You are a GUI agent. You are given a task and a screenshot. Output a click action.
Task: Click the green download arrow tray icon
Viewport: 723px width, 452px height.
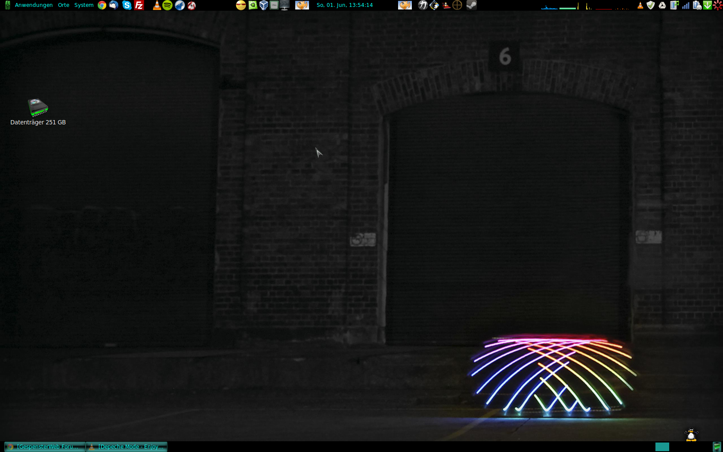(x=707, y=5)
